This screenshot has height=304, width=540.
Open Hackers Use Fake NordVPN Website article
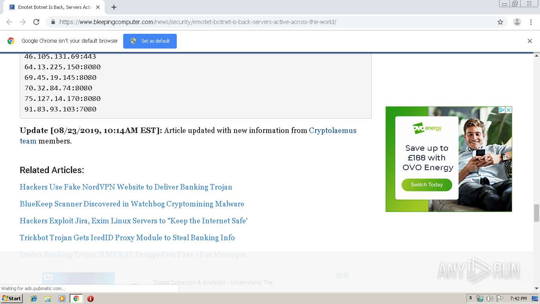pos(126,187)
